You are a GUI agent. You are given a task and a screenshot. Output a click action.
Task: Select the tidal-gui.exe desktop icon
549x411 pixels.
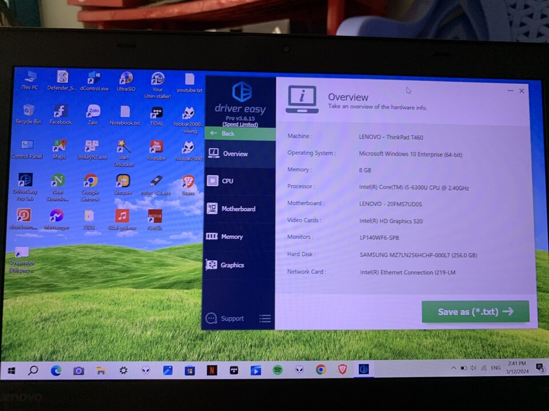tap(122, 220)
